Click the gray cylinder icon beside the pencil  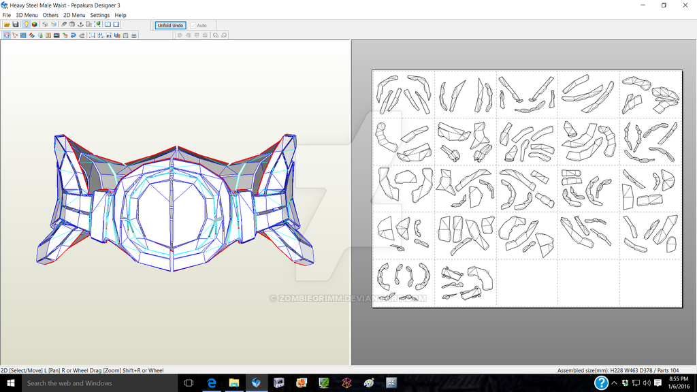72,24
